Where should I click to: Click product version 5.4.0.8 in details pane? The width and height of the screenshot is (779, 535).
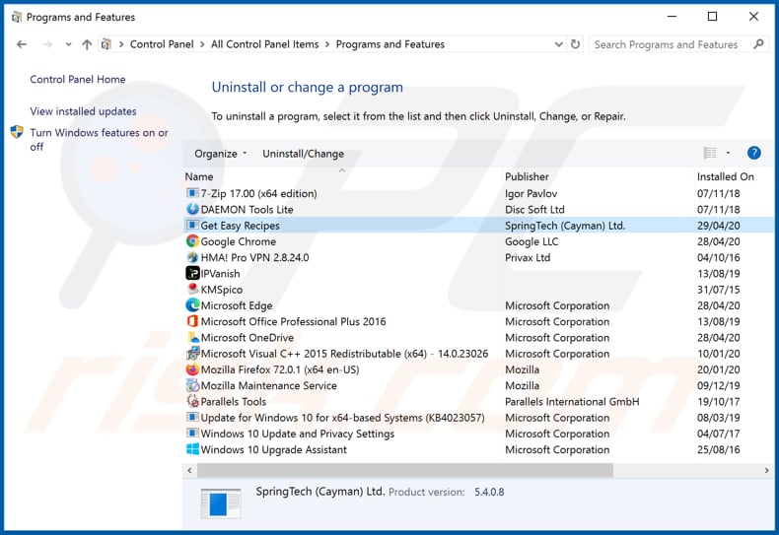point(489,492)
